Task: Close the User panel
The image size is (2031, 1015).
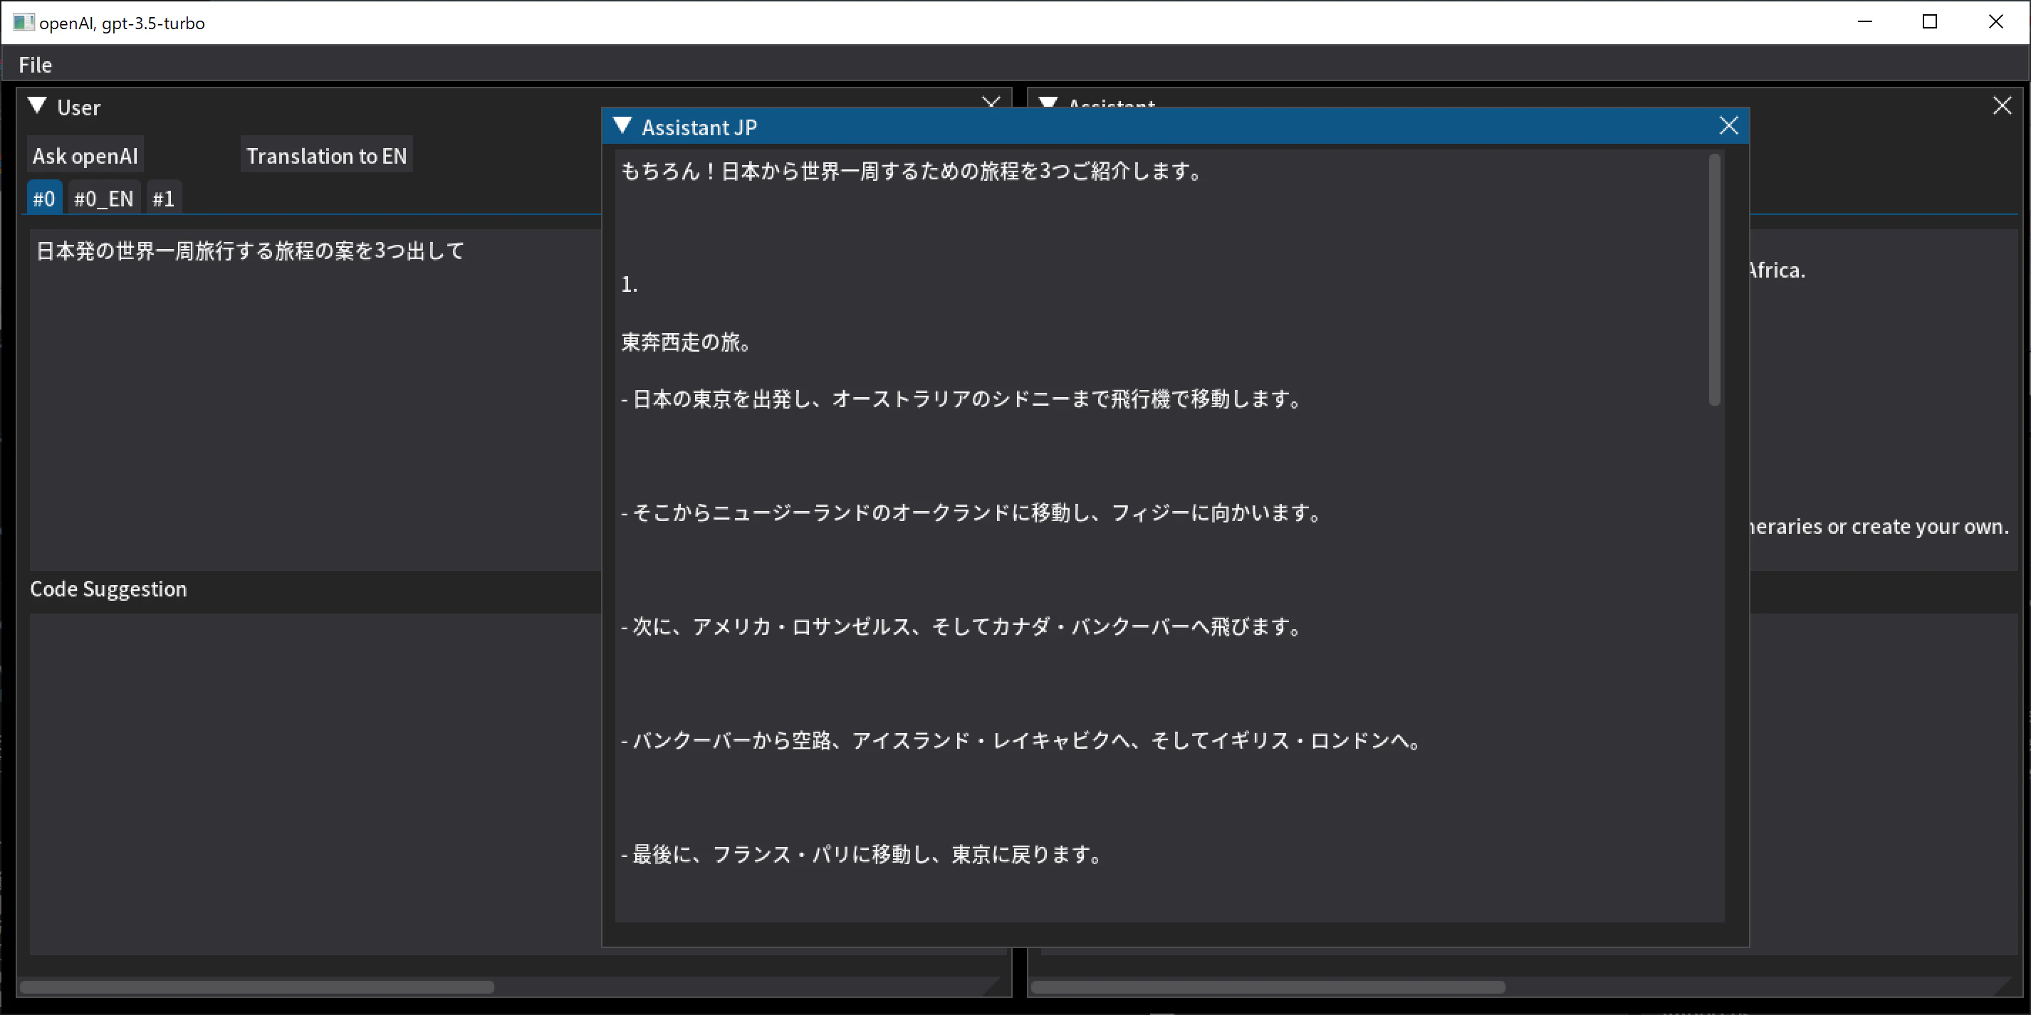Action: 991,102
